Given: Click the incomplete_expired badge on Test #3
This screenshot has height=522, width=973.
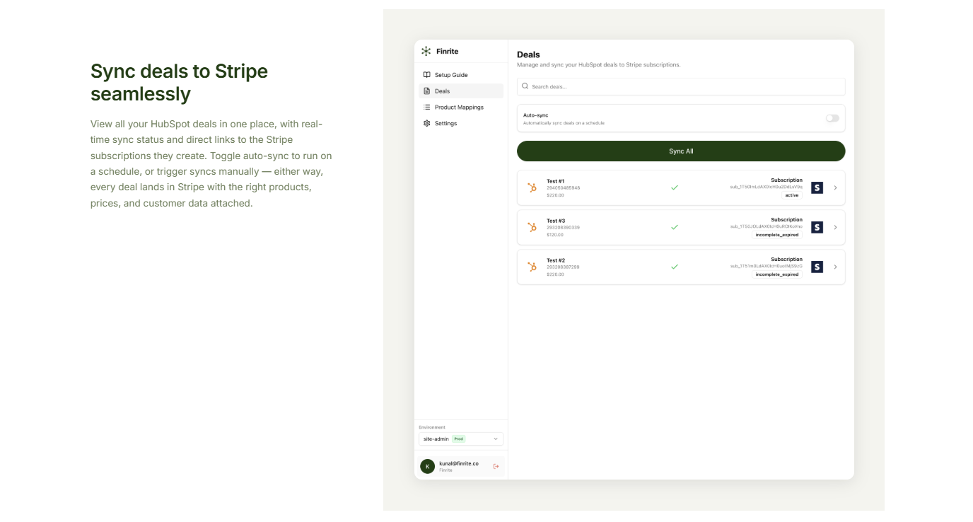Looking at the screenshot, I should [777, 235].
